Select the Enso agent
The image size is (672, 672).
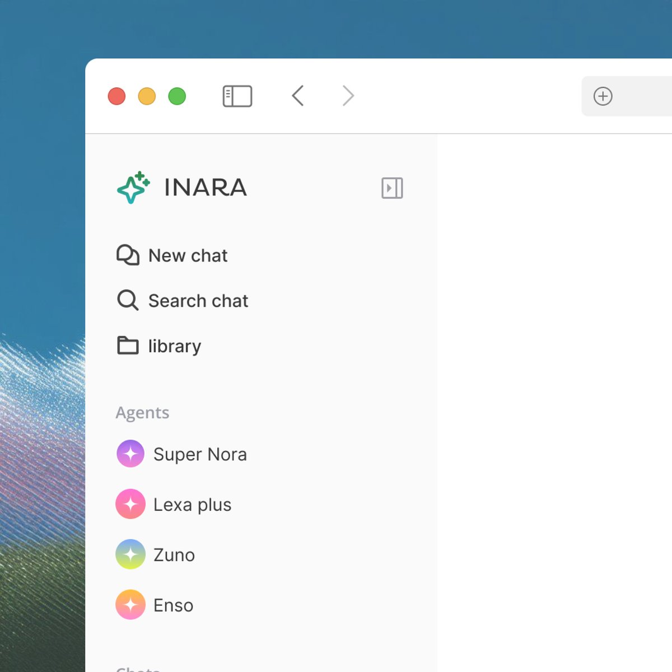tap(155, 605)
